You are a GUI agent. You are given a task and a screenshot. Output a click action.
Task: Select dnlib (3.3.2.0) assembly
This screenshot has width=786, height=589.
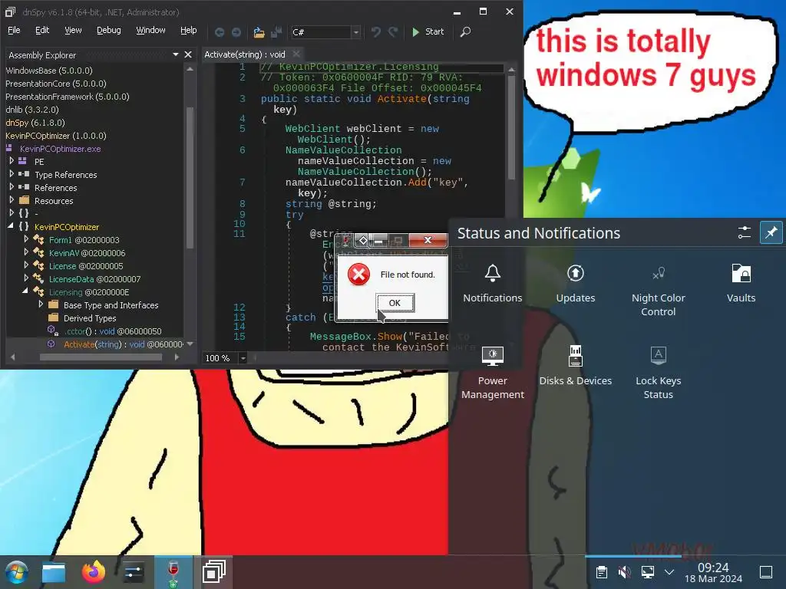click(32, 110)
